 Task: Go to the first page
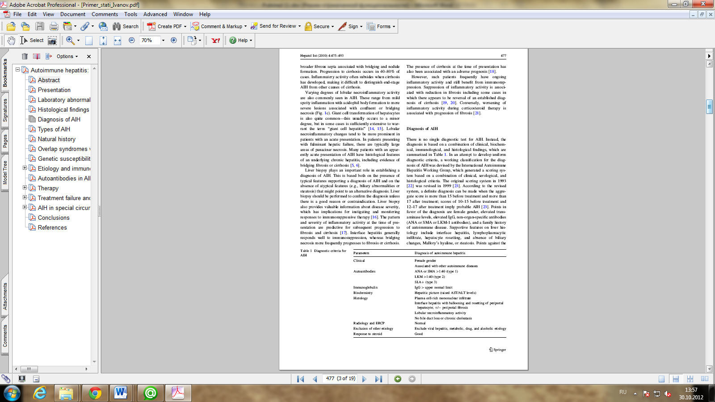pyautogui.click(x=301, y=379)
